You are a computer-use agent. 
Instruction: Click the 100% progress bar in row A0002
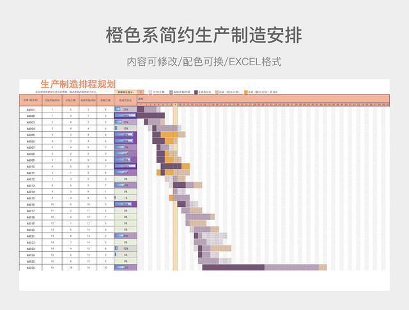coord(125,116)
